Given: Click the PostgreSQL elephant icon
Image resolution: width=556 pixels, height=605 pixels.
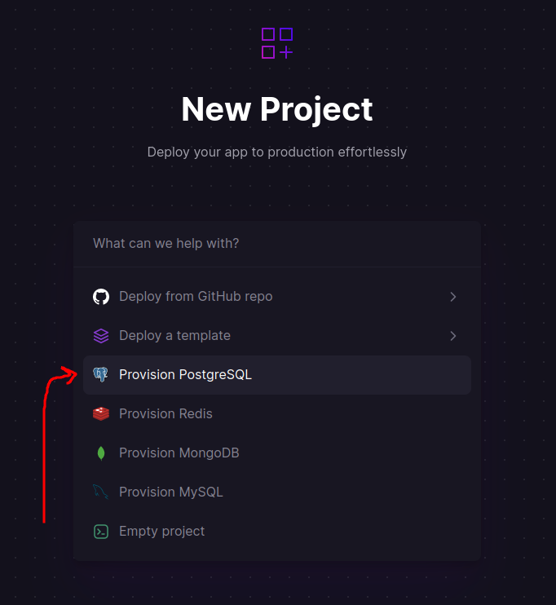Looking at the screenshot, I should (101, 375).
